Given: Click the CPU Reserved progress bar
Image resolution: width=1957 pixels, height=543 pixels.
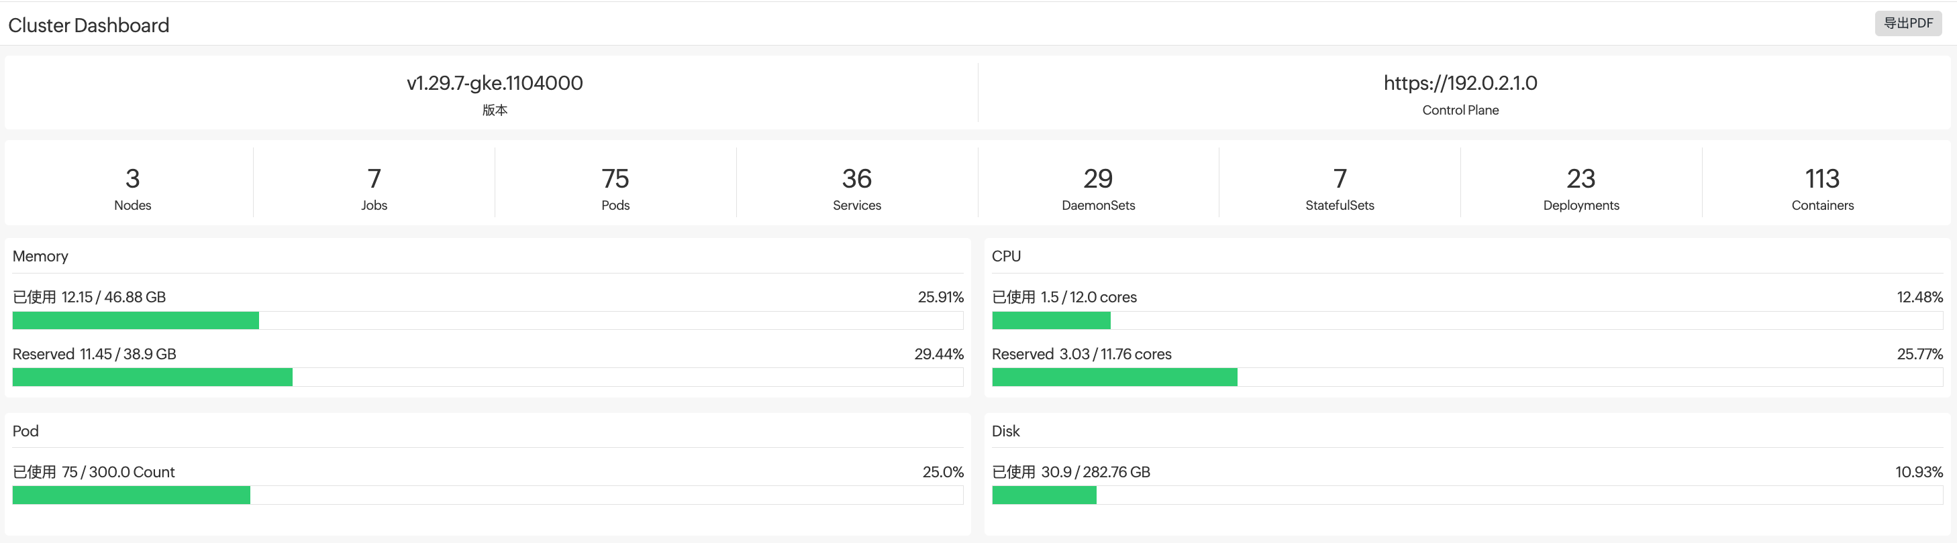Looking at the screenshot, I should [1467, 377].
